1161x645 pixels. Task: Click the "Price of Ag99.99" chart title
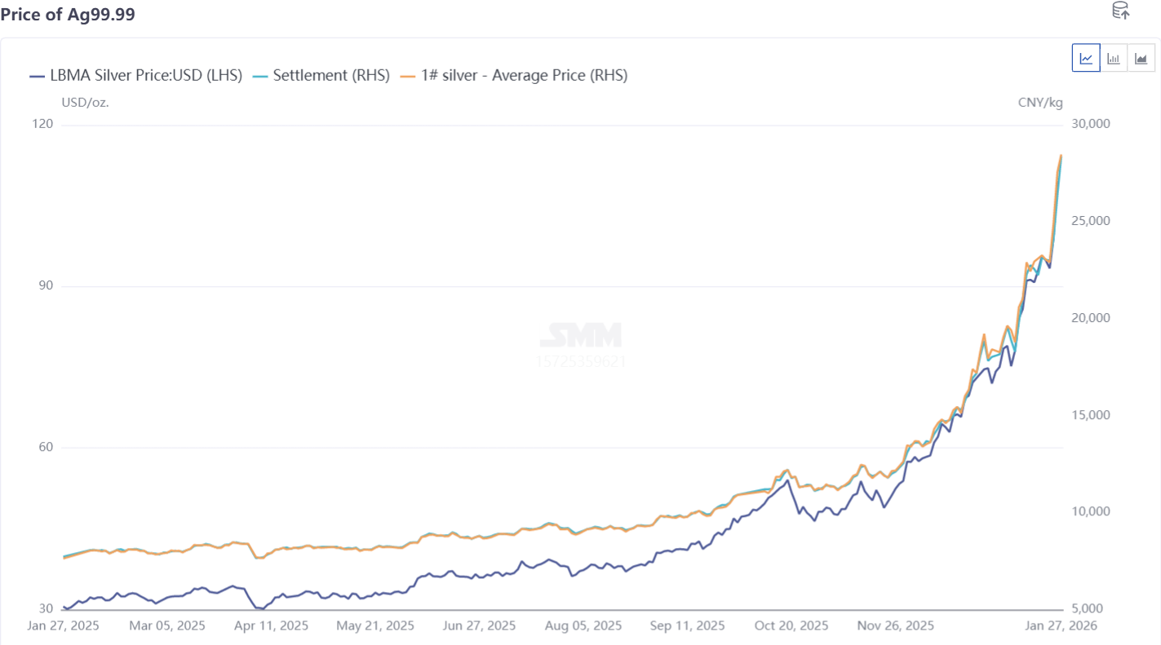(68, 15)
